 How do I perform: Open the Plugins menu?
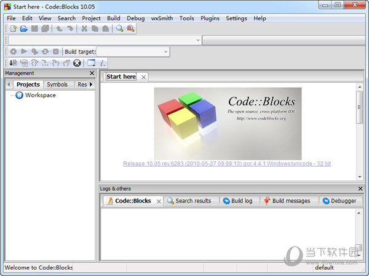[x=210, y=18]
